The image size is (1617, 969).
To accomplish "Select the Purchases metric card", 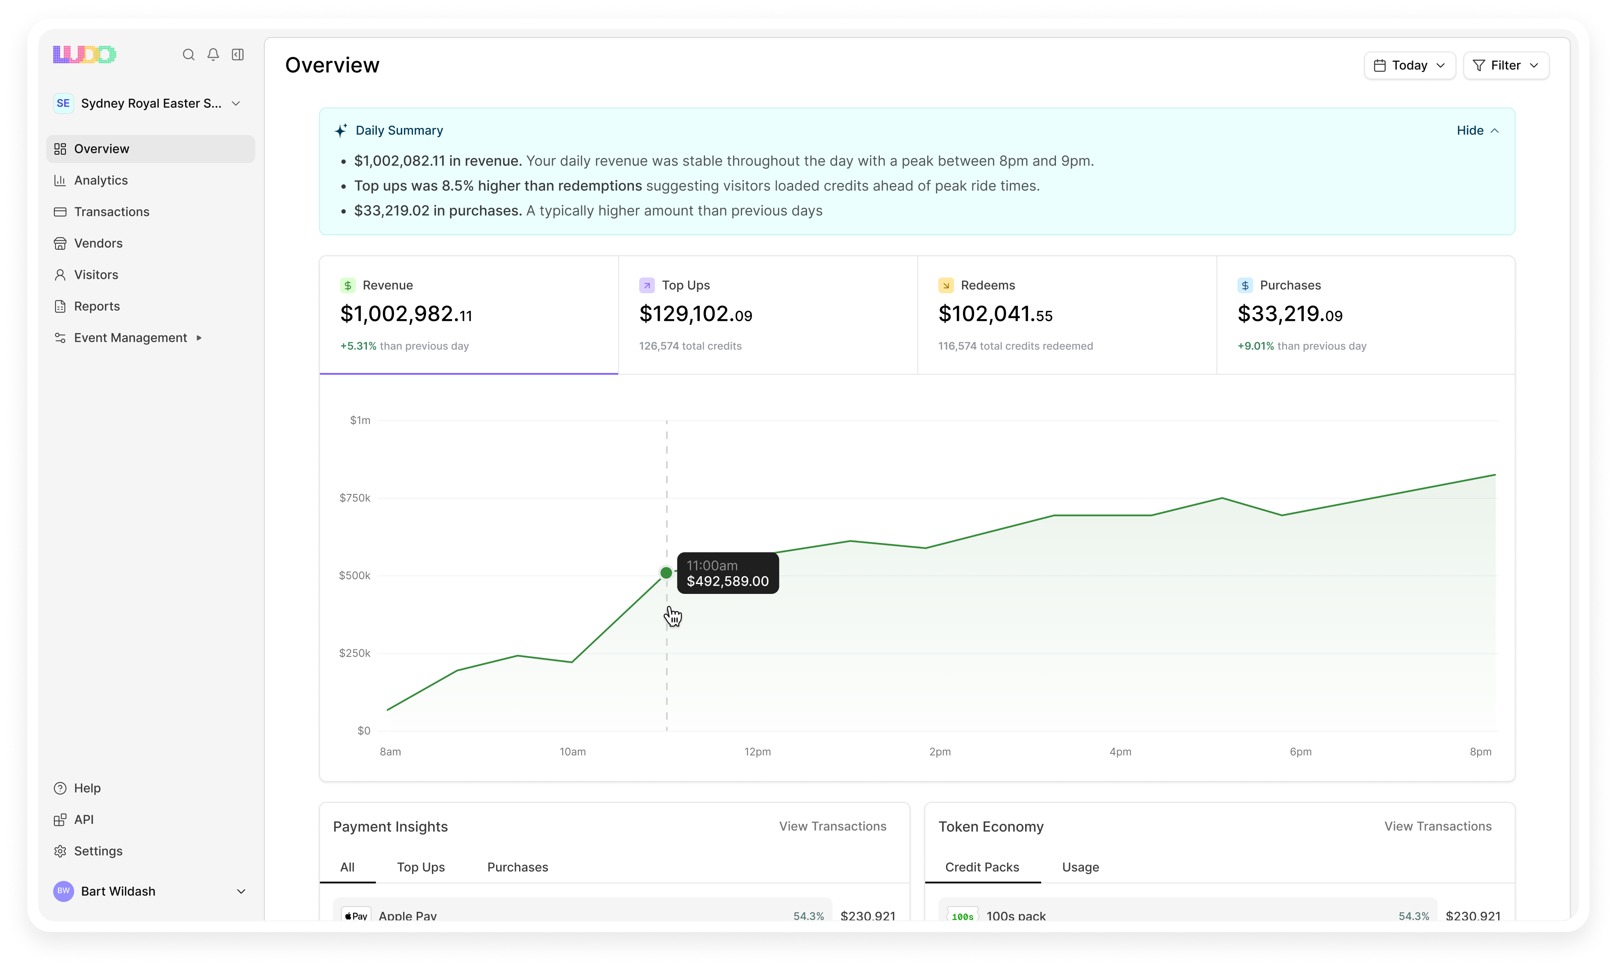I will (1365, 315).
